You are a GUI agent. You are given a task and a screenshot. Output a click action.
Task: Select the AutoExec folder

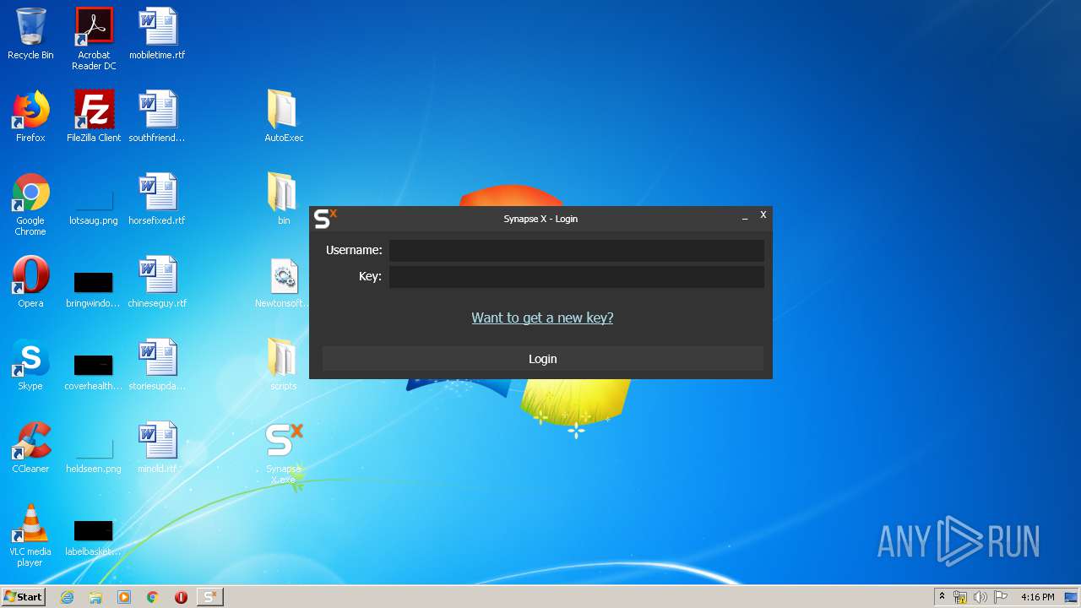(x=284, y=117)
